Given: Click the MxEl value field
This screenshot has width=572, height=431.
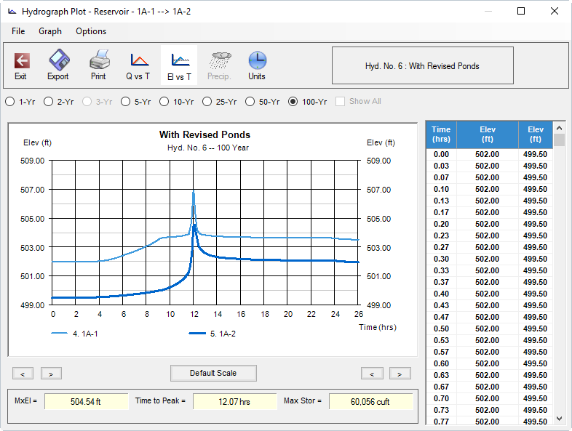Looking at the screenshot, I should click(86, 401).
